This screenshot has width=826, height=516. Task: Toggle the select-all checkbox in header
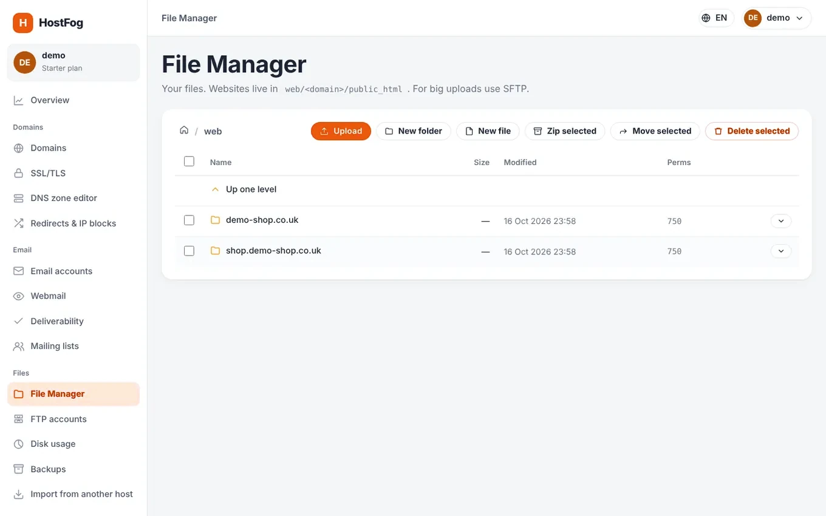coord(189,161)
